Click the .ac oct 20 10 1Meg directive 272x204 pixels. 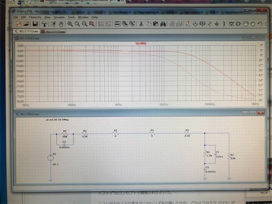57,120
